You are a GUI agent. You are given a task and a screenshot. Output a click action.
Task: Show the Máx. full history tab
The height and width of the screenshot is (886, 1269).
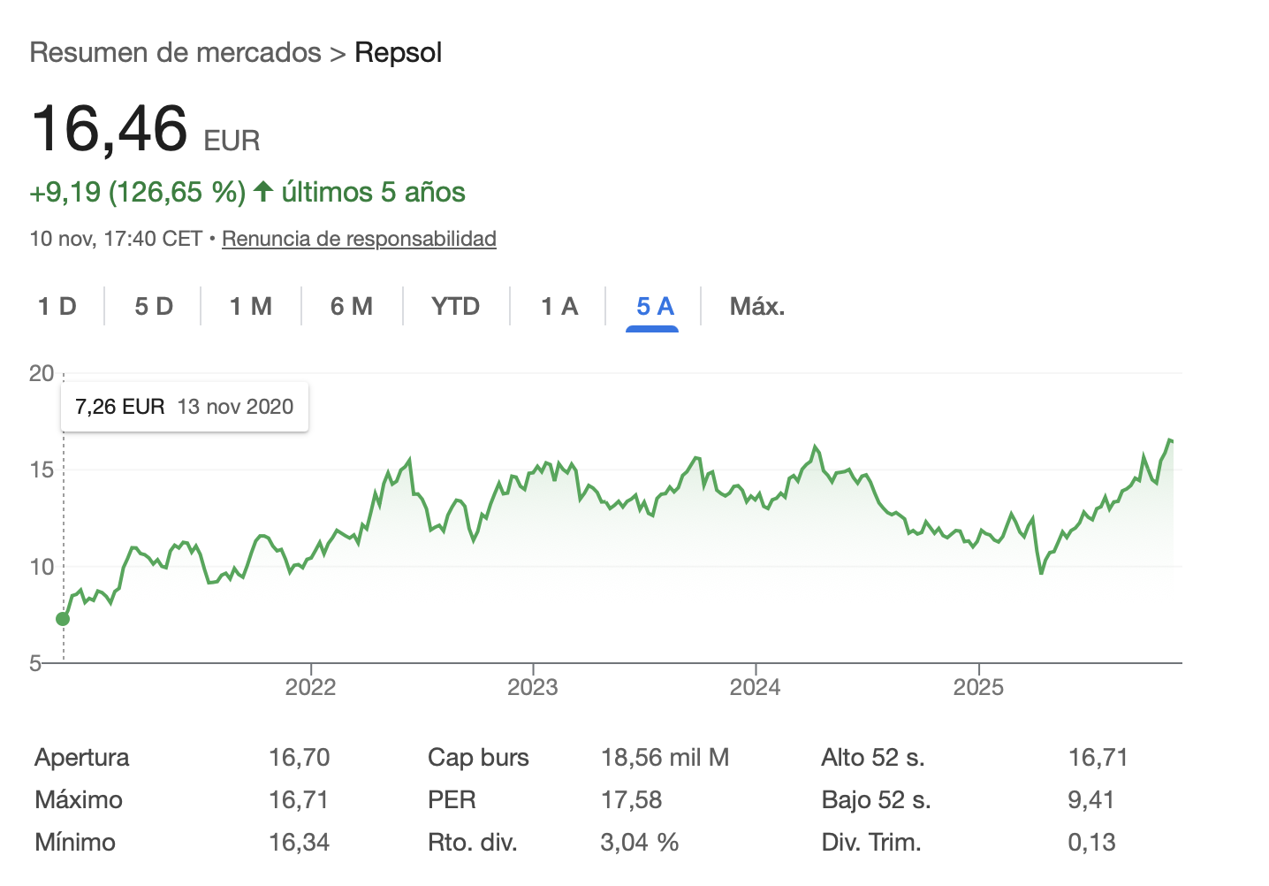coord(757,307)
